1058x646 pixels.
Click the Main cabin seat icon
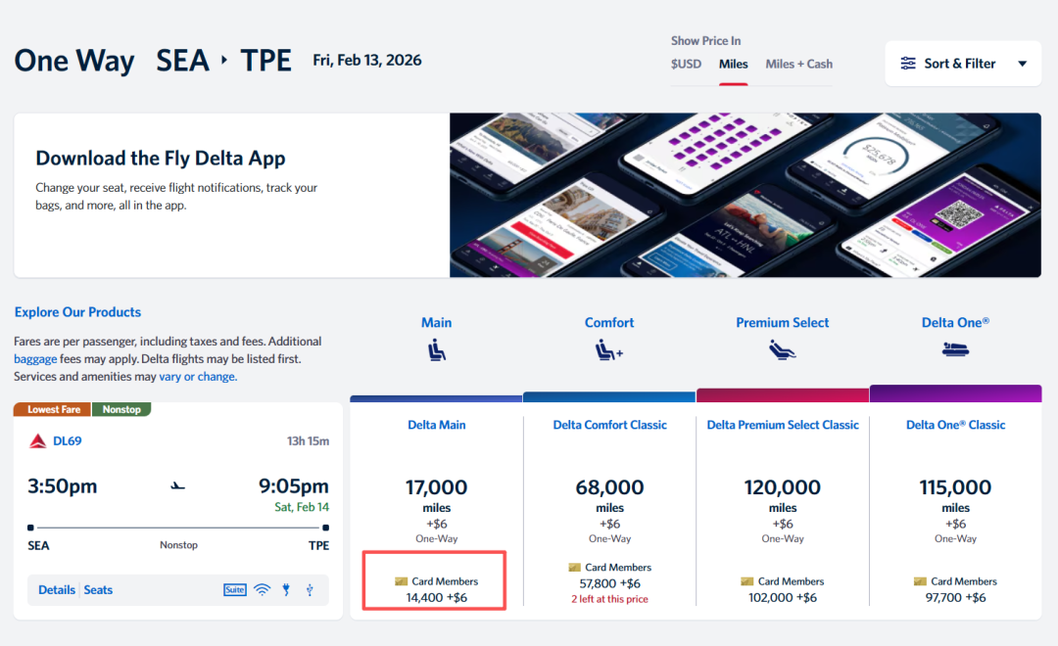437,349
